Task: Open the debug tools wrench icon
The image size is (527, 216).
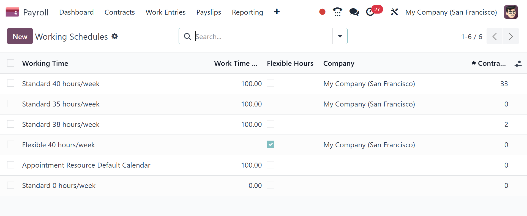Action: 394,12
